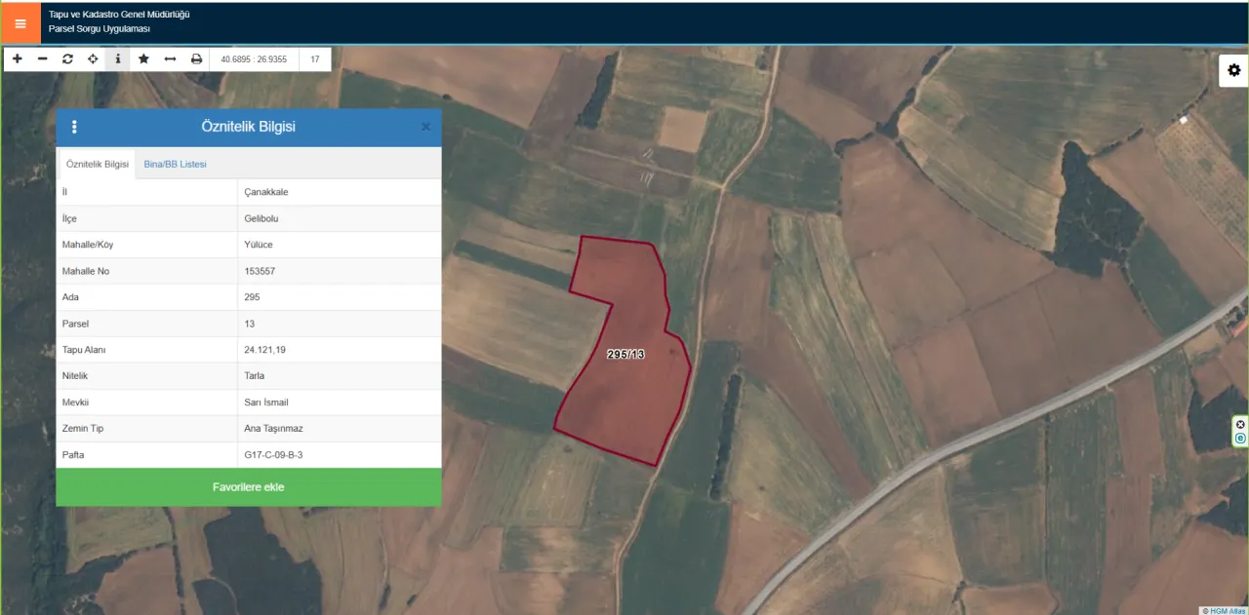Open favorites with the star icon

click(x=143, y=59)
